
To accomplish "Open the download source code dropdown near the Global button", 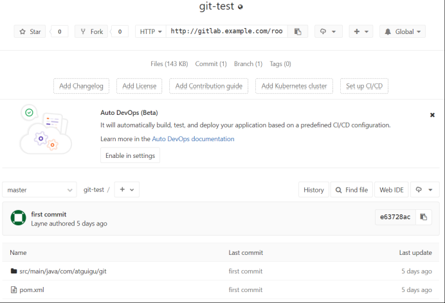I will [x=328, y=31].
